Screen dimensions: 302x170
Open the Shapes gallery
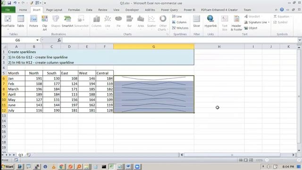56,22
